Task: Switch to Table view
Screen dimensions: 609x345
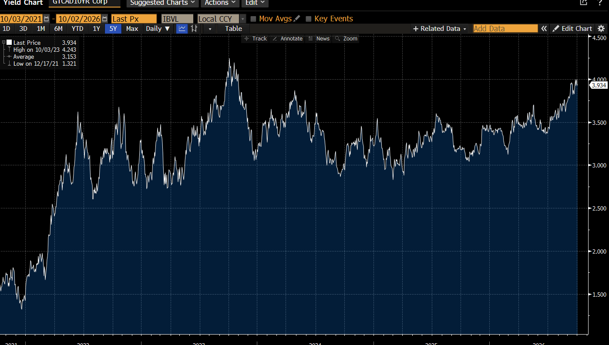Action: 233,29
